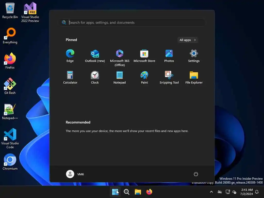Open Microsoft 365 (Office) pinned app
The image size is (264, 198).
(x=120, y=58)
